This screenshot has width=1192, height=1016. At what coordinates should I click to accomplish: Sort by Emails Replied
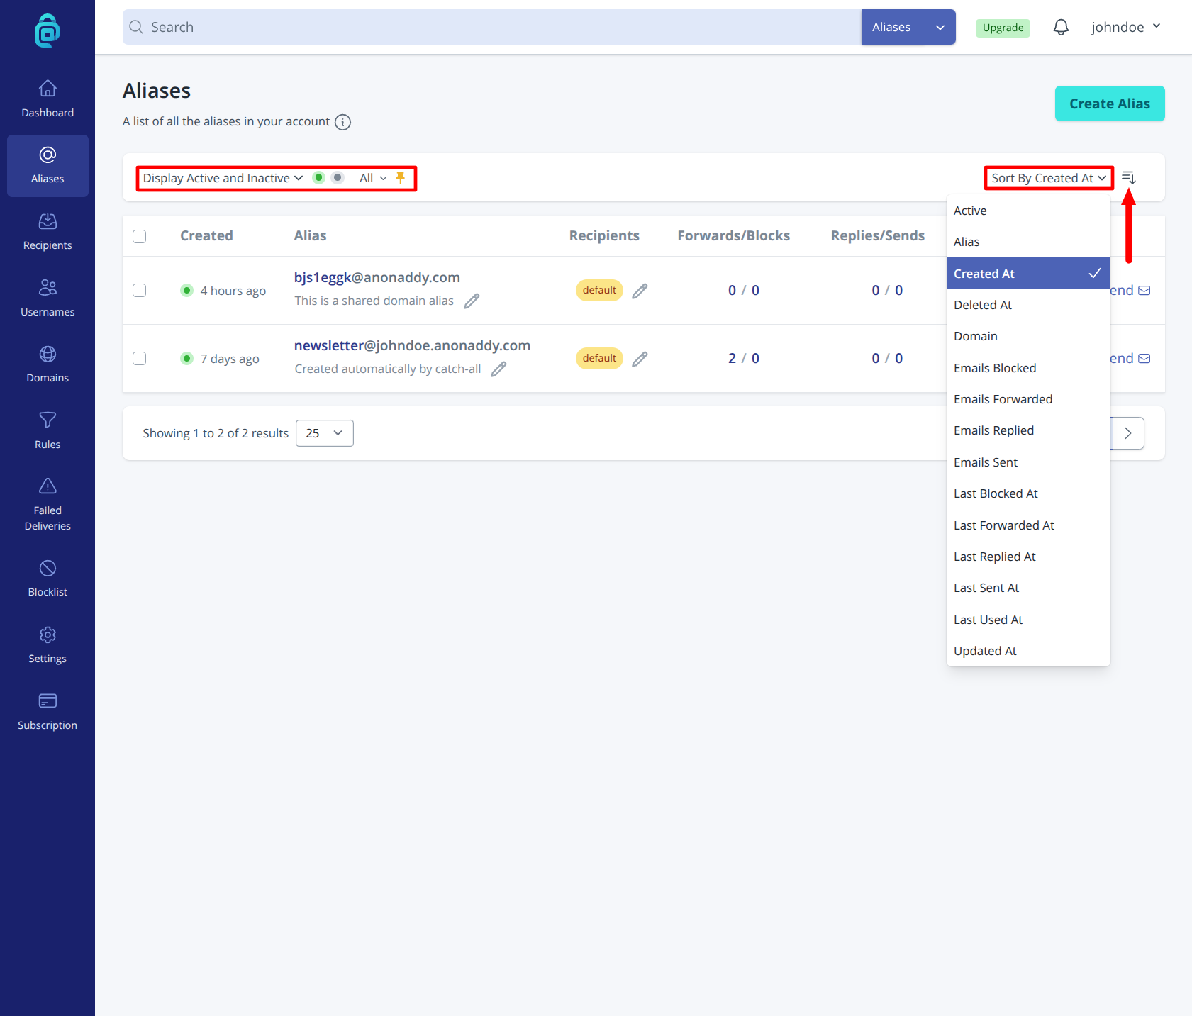point(1028,430)
